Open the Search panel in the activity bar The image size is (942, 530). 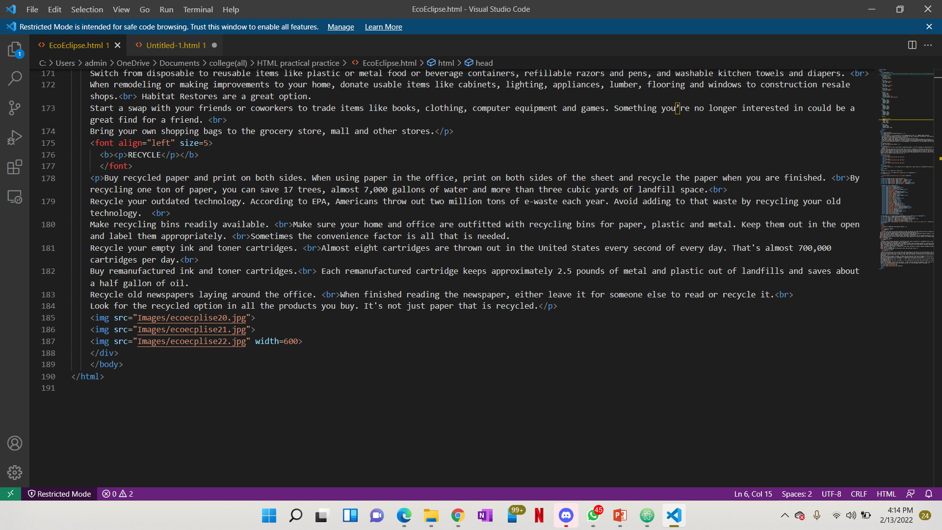tap(15, 79)
